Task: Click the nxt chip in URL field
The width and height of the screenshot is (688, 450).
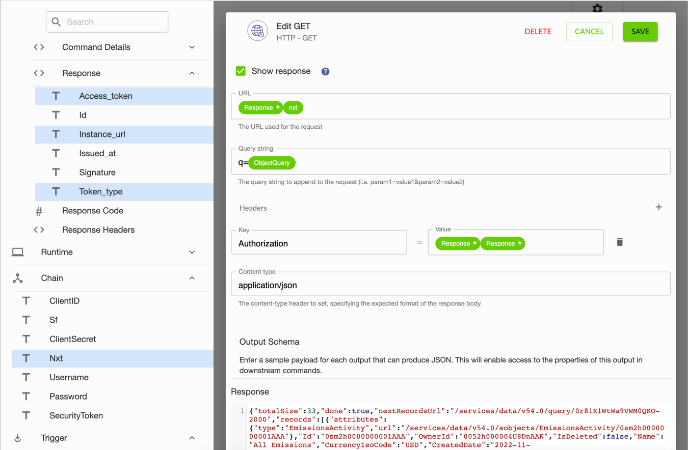Action: [x=293, y=107]
